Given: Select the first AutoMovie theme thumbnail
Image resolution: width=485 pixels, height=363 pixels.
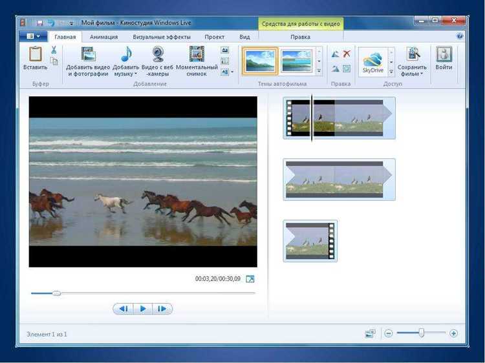Looking at the screenshot, I should [260, 61].
